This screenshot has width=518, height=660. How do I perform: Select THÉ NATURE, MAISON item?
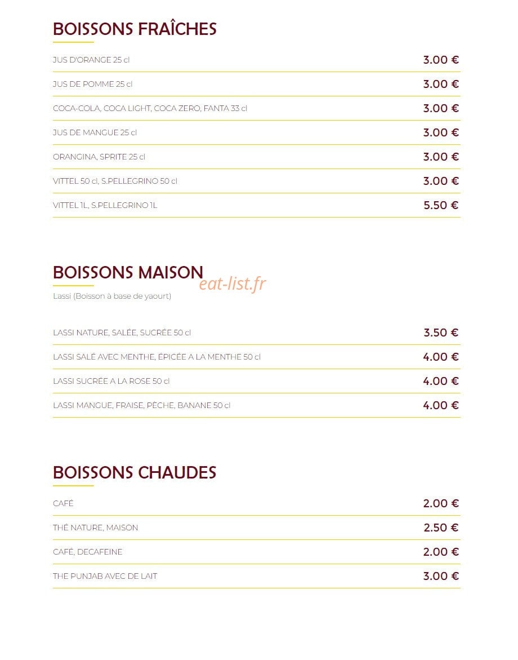pos(96,528)
